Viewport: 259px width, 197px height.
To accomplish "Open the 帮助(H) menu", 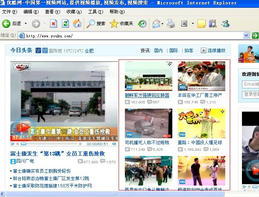I will pyautogui.click(x=117, y=12).
